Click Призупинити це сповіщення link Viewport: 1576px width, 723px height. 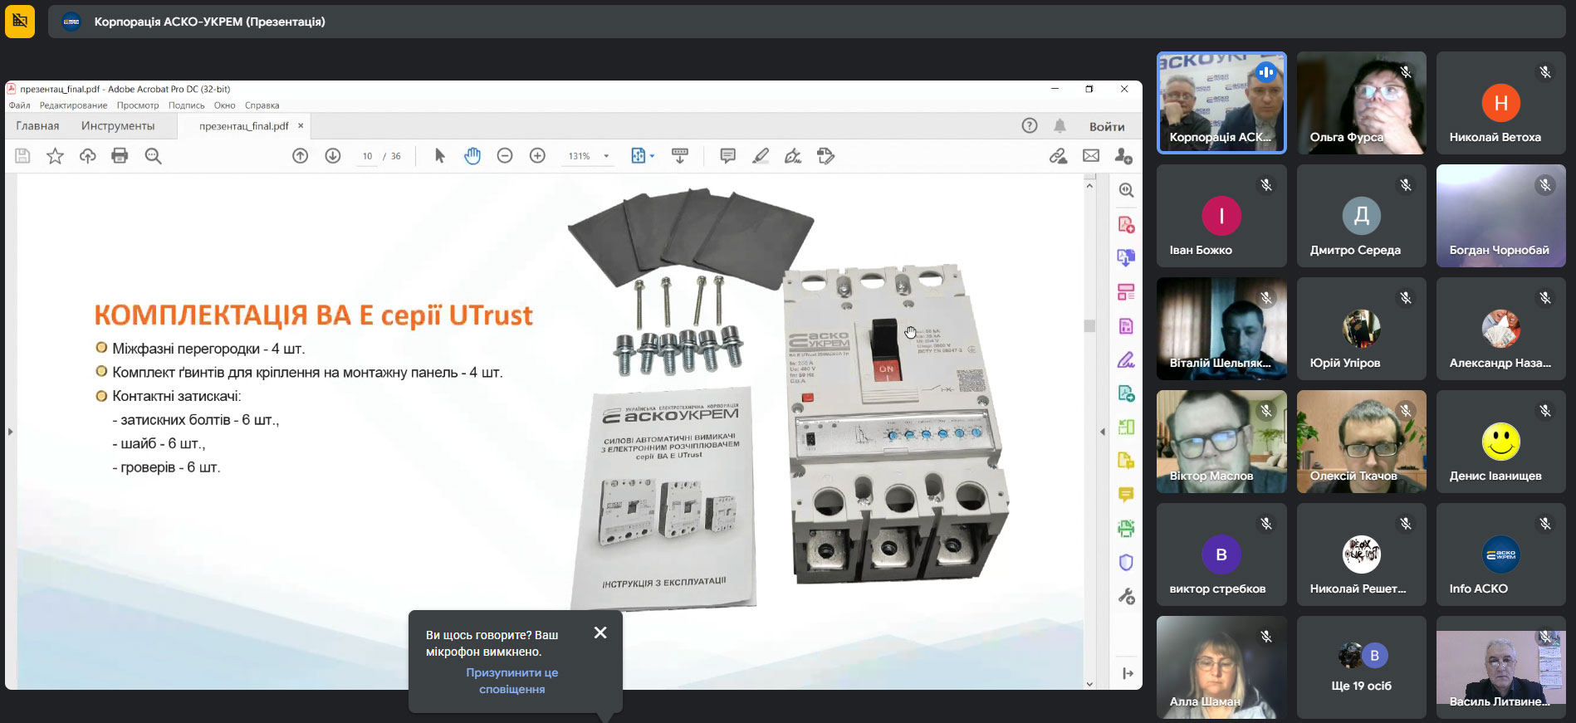click(511, 681)
